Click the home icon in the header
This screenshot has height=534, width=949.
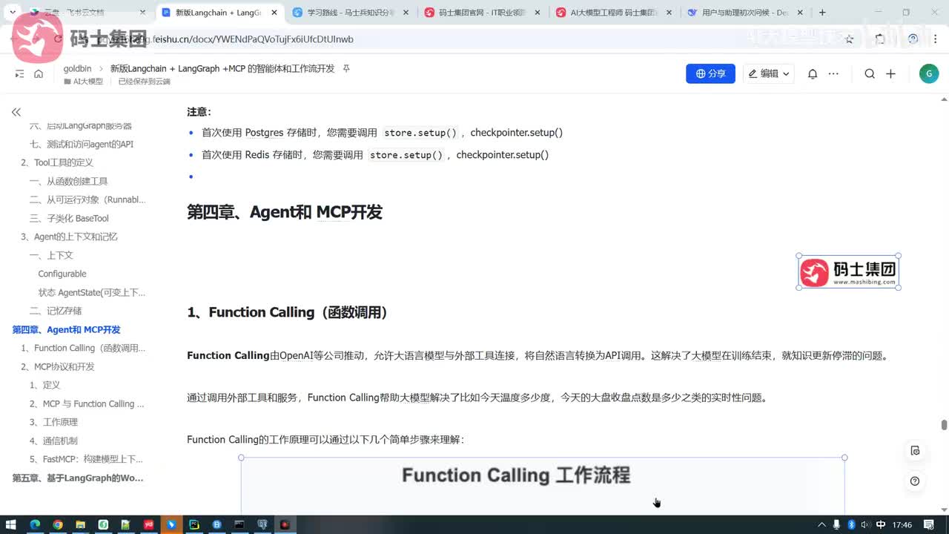pyautogui.click(x=39, y=73)
